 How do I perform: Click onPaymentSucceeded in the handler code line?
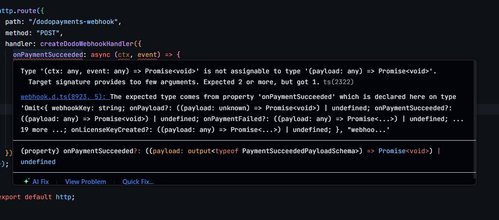pyautogui.click(x=48, y=55)
